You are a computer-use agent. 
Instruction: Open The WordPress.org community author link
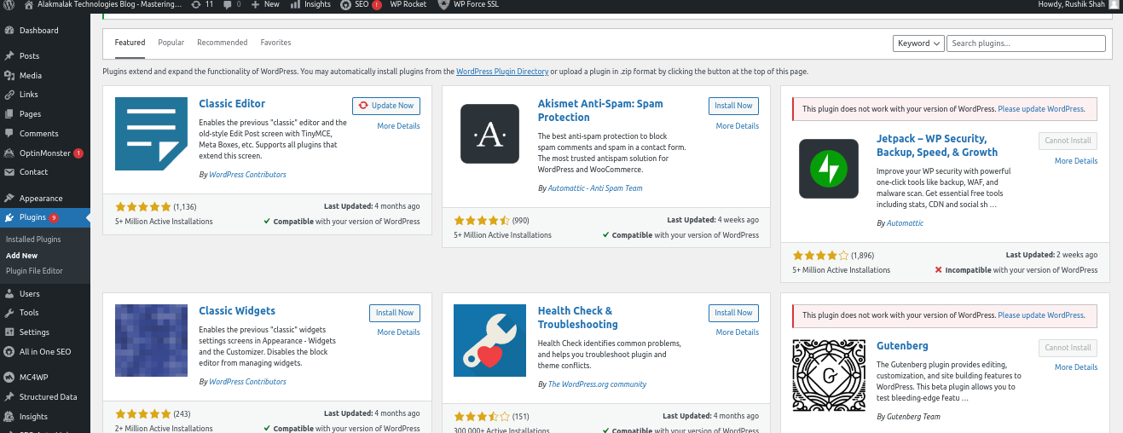(597, 384)
